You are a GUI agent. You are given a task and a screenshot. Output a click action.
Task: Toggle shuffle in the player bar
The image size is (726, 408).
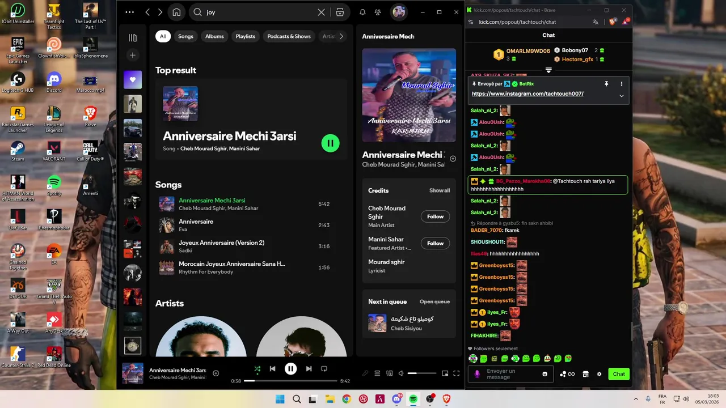pyautogui.click(x=258, y=369)
